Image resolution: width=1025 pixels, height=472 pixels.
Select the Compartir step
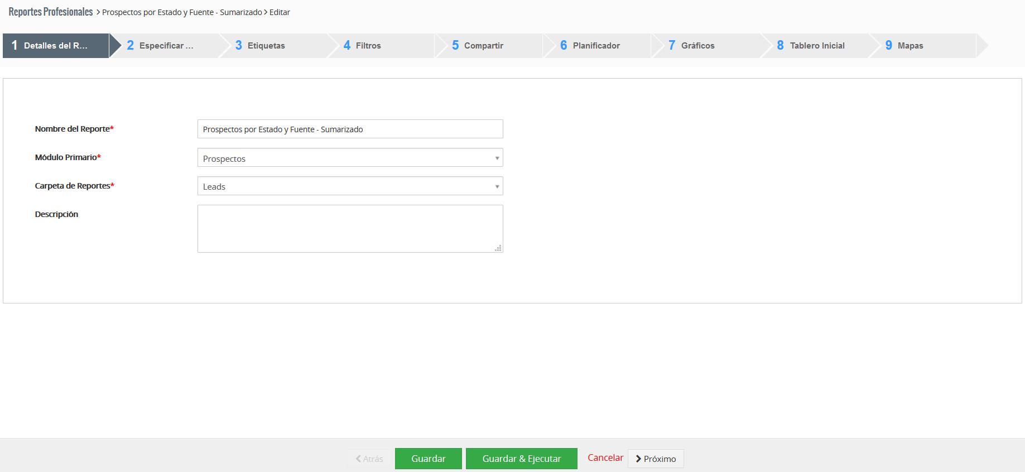[483, 46]
